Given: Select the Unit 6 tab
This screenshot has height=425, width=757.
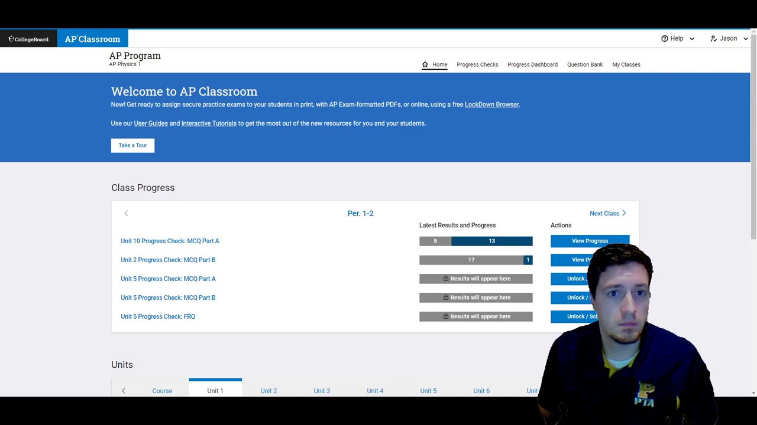Looking at the screenshot, I should tap(481, 391).
